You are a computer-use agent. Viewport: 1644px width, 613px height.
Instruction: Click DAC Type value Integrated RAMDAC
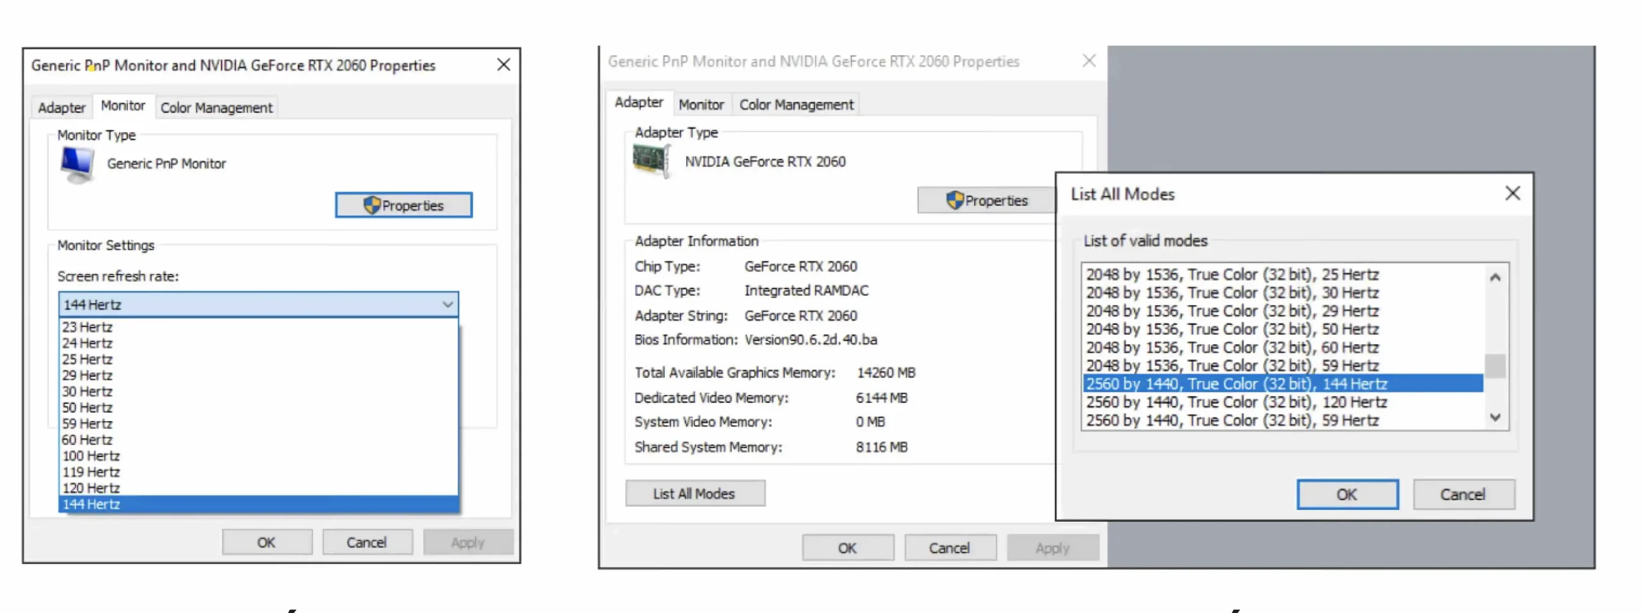pyautogui.click(x=807, y=290)
